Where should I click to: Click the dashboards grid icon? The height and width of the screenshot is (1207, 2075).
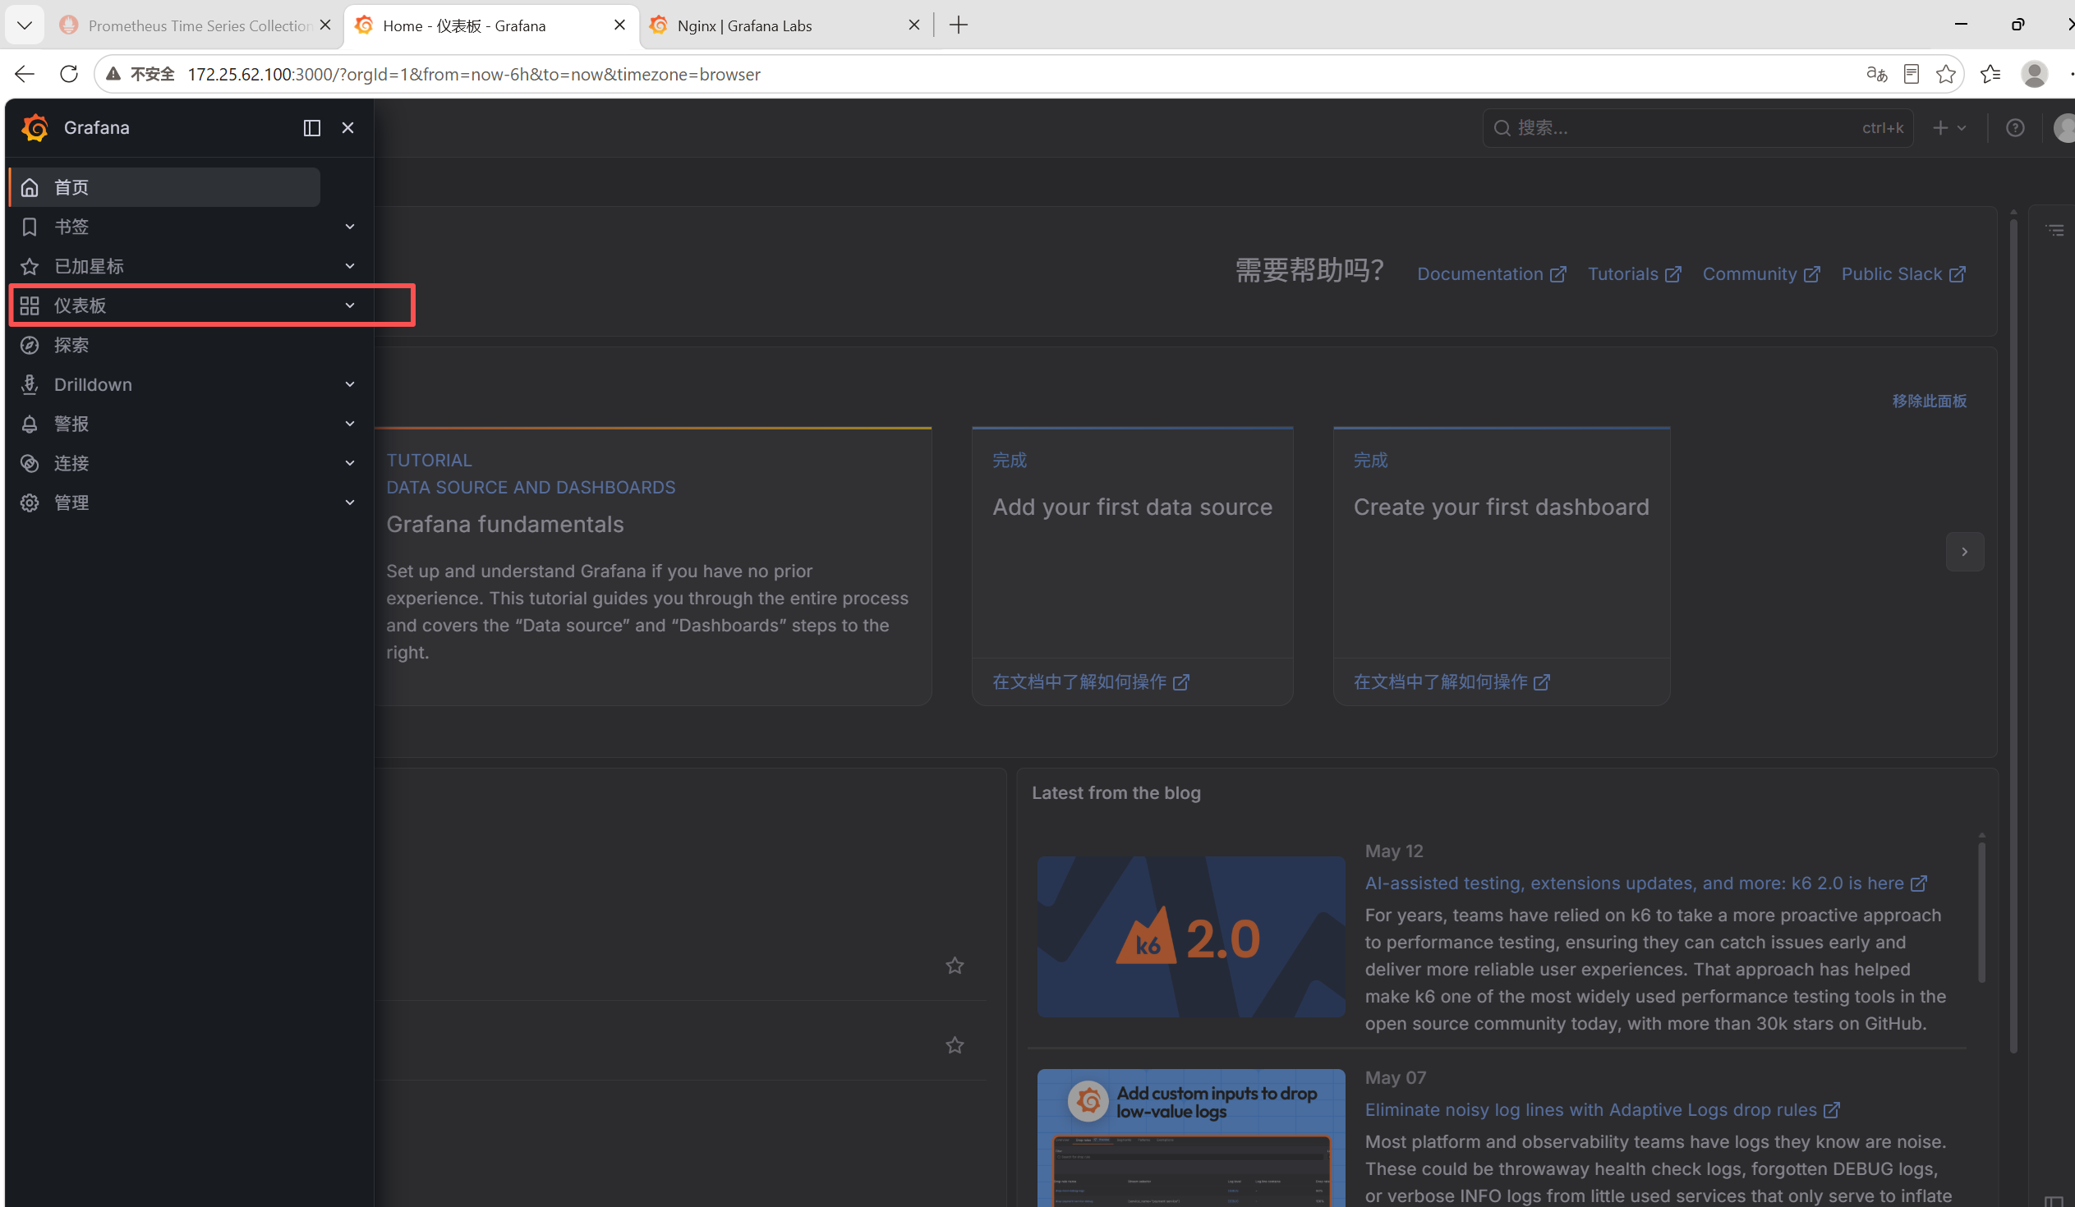click(x=30, y=305)
